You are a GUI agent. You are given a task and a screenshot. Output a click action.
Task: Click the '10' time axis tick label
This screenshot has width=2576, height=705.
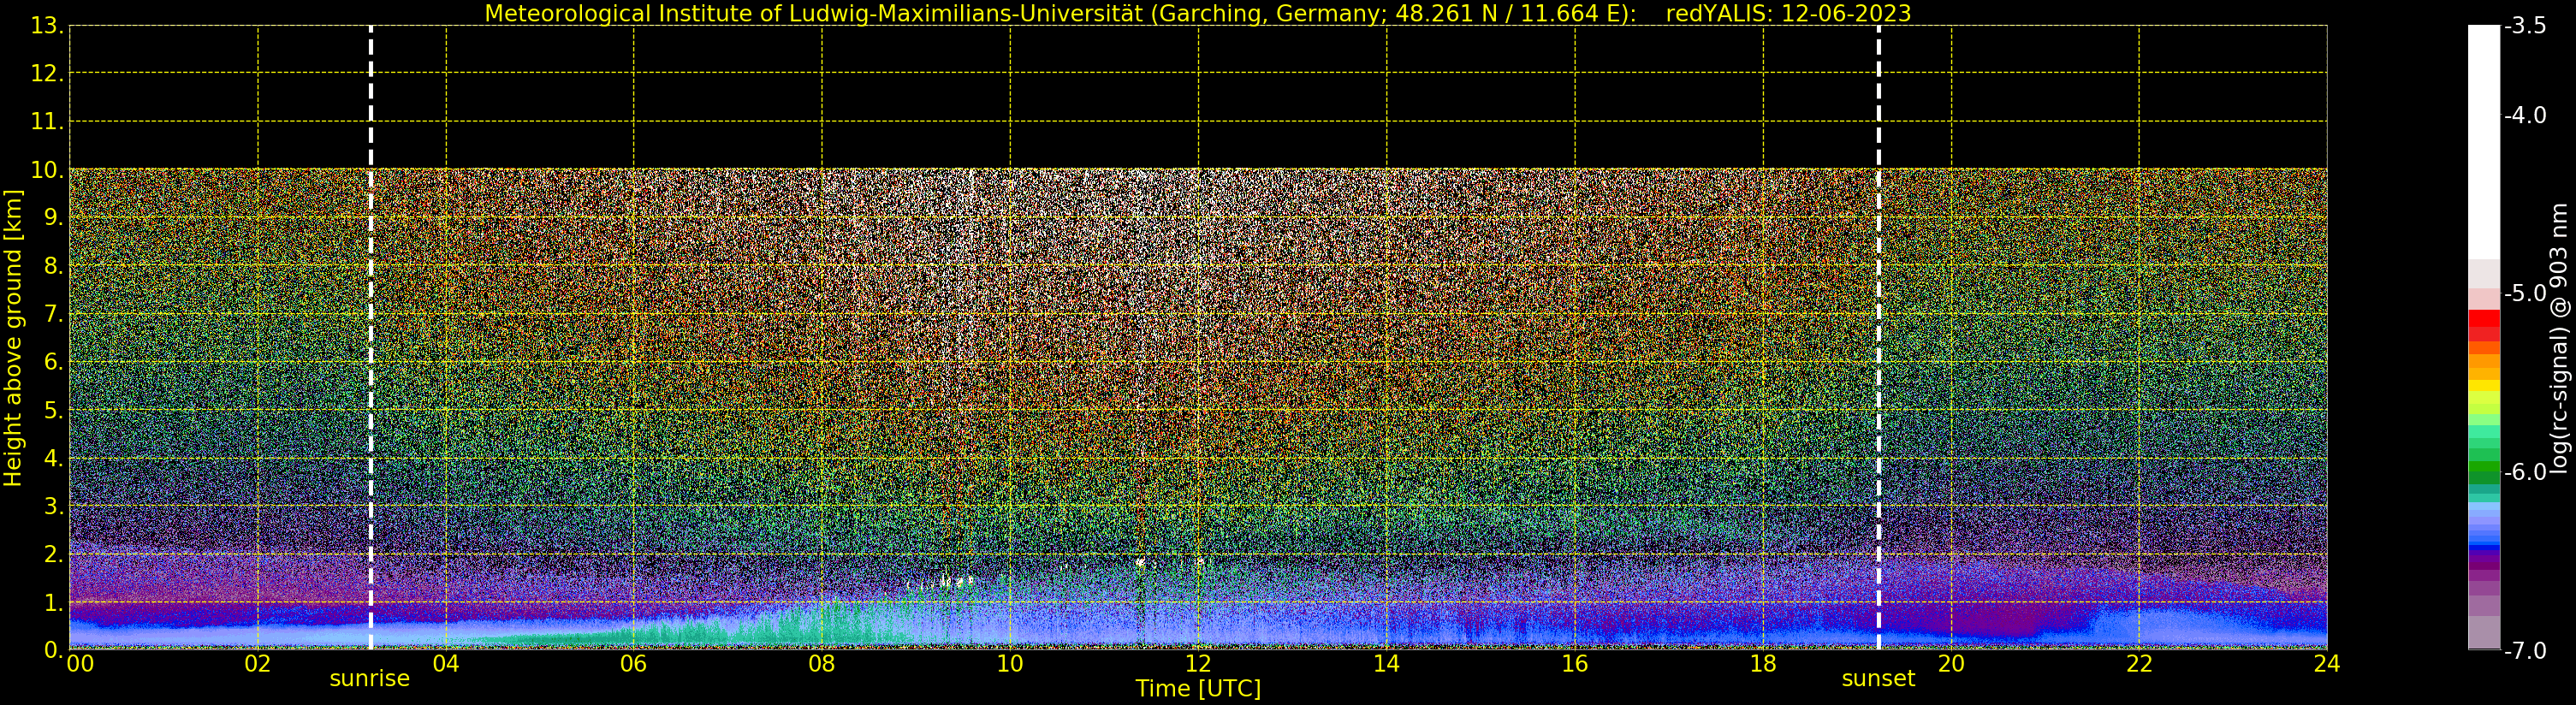(1010, 664)
